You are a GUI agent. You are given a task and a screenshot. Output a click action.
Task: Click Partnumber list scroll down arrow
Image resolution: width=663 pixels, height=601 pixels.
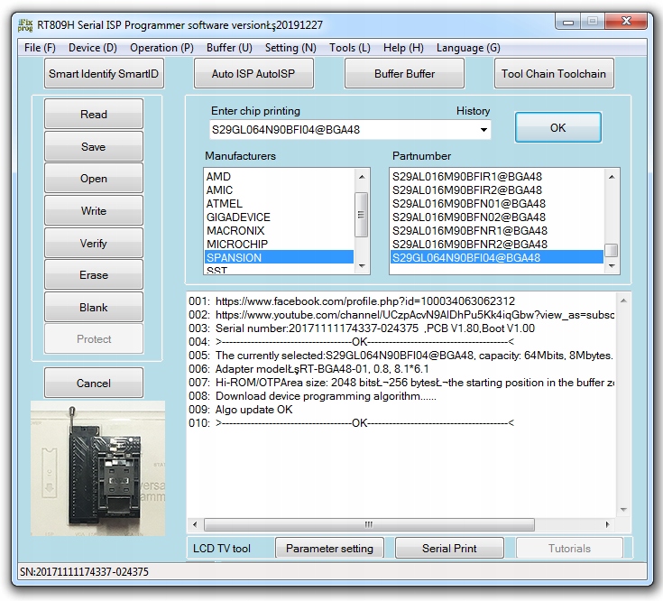(x=612, y=266)
